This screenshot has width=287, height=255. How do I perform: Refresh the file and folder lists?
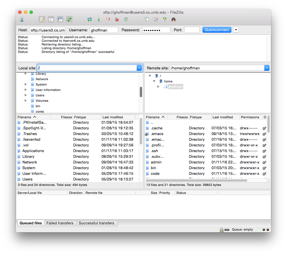[90, 19]
